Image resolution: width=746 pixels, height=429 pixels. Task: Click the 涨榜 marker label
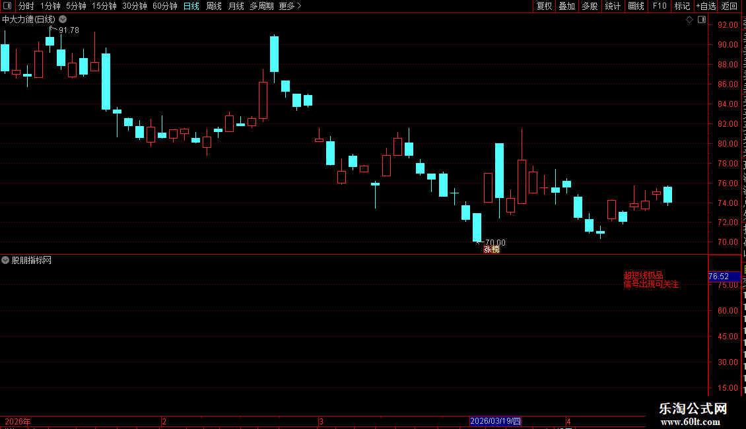tap(491, 249)
